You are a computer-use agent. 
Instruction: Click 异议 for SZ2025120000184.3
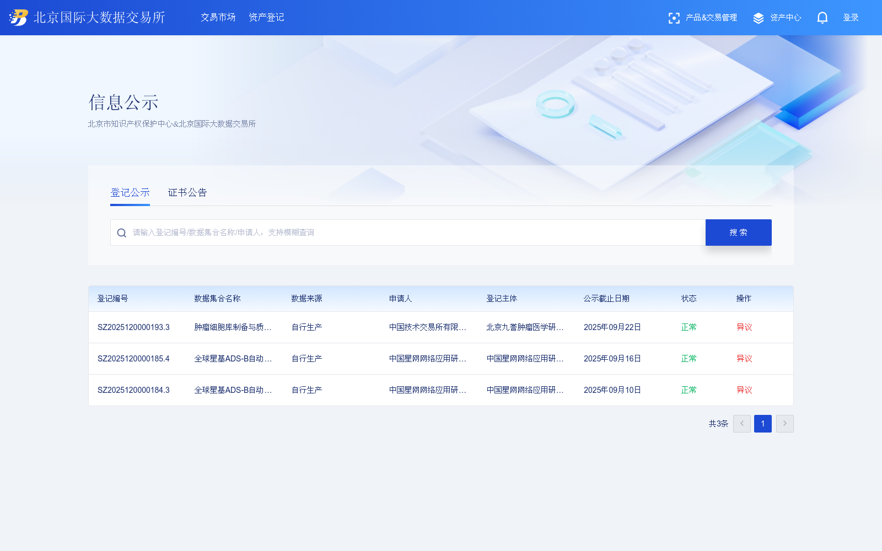pyautogui.click(x=744, y=390)
